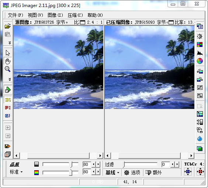Click the brightness contrast sun icon
208x188 pixels.
[x=200, y=36]
